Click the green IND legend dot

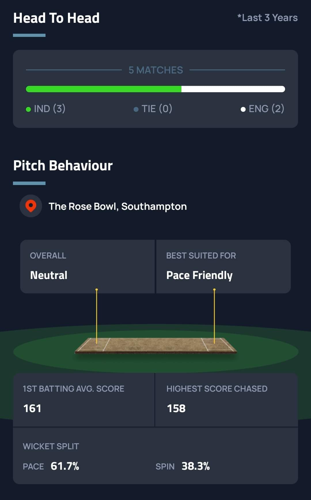point(28,109)
